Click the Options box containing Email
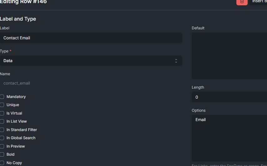Viewport: 267px width, 166px height. pos(229,138)
